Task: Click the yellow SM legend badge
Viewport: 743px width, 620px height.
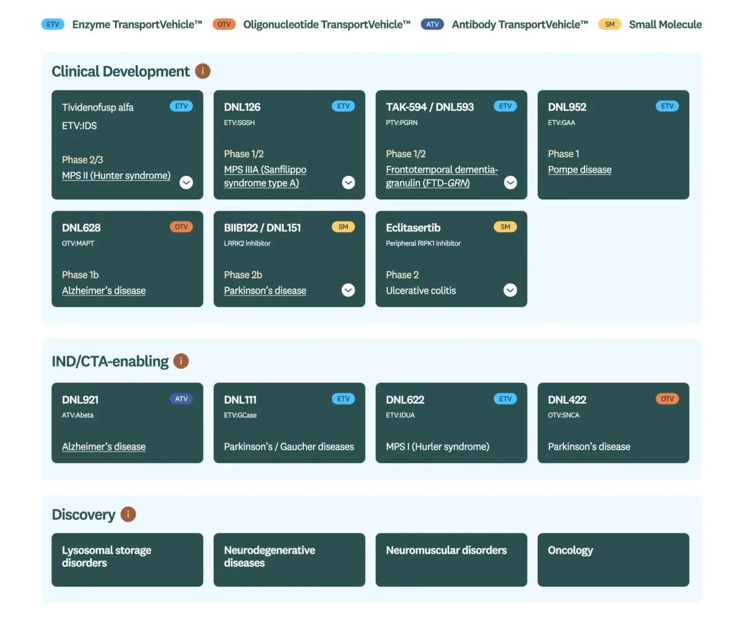Action: tap(609, 25)
